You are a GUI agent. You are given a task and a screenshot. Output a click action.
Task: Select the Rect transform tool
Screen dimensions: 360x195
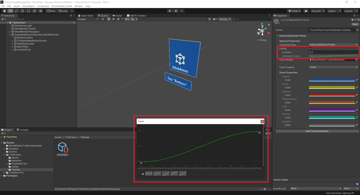28,11
